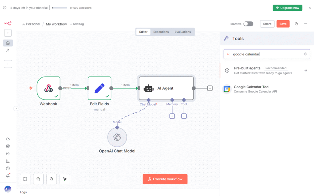The image size is (314, 196).
Task: Expand the left sidebar
Action: point(16,108)
